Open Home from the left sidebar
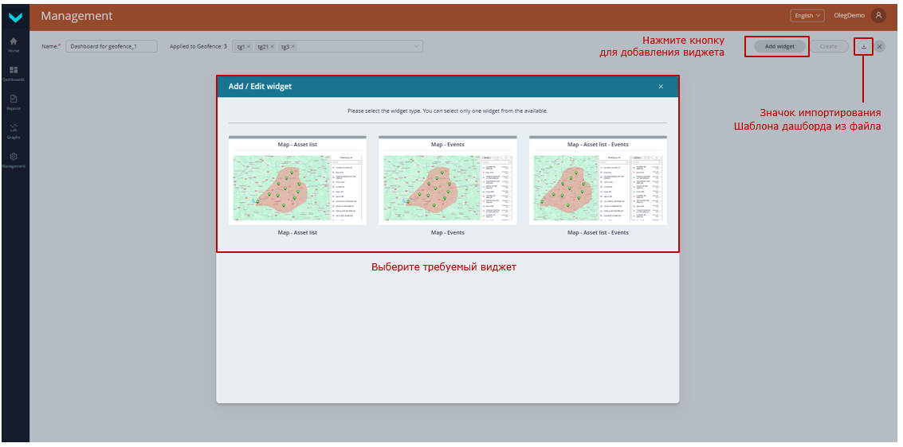This screenshot has height=447, width=903. [14, 43]
